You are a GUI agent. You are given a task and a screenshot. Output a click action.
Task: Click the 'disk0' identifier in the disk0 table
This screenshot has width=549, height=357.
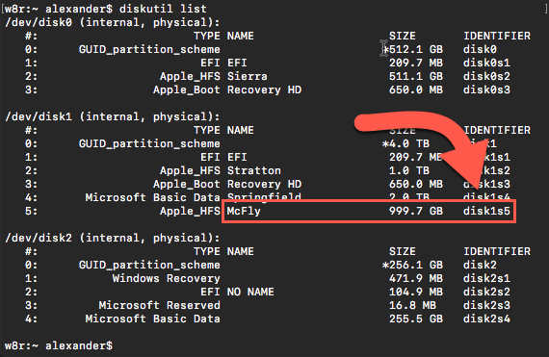click(x=480, y=49)
